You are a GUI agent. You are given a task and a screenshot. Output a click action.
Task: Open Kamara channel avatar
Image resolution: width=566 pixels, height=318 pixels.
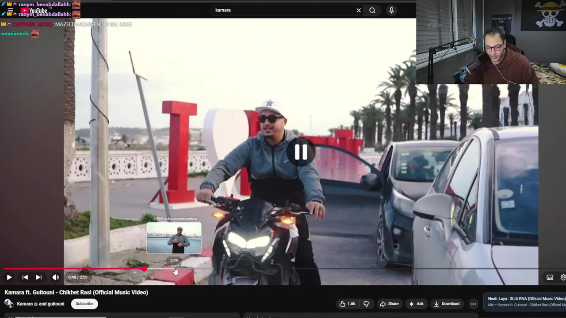click(x=9, y=303)
